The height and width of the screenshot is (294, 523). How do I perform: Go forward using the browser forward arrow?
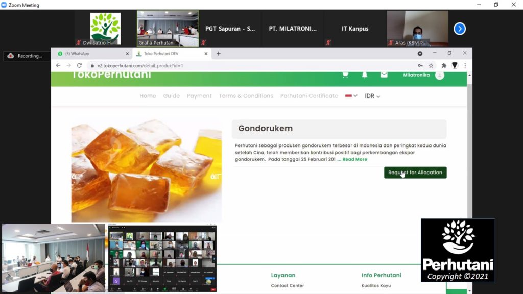69,66
